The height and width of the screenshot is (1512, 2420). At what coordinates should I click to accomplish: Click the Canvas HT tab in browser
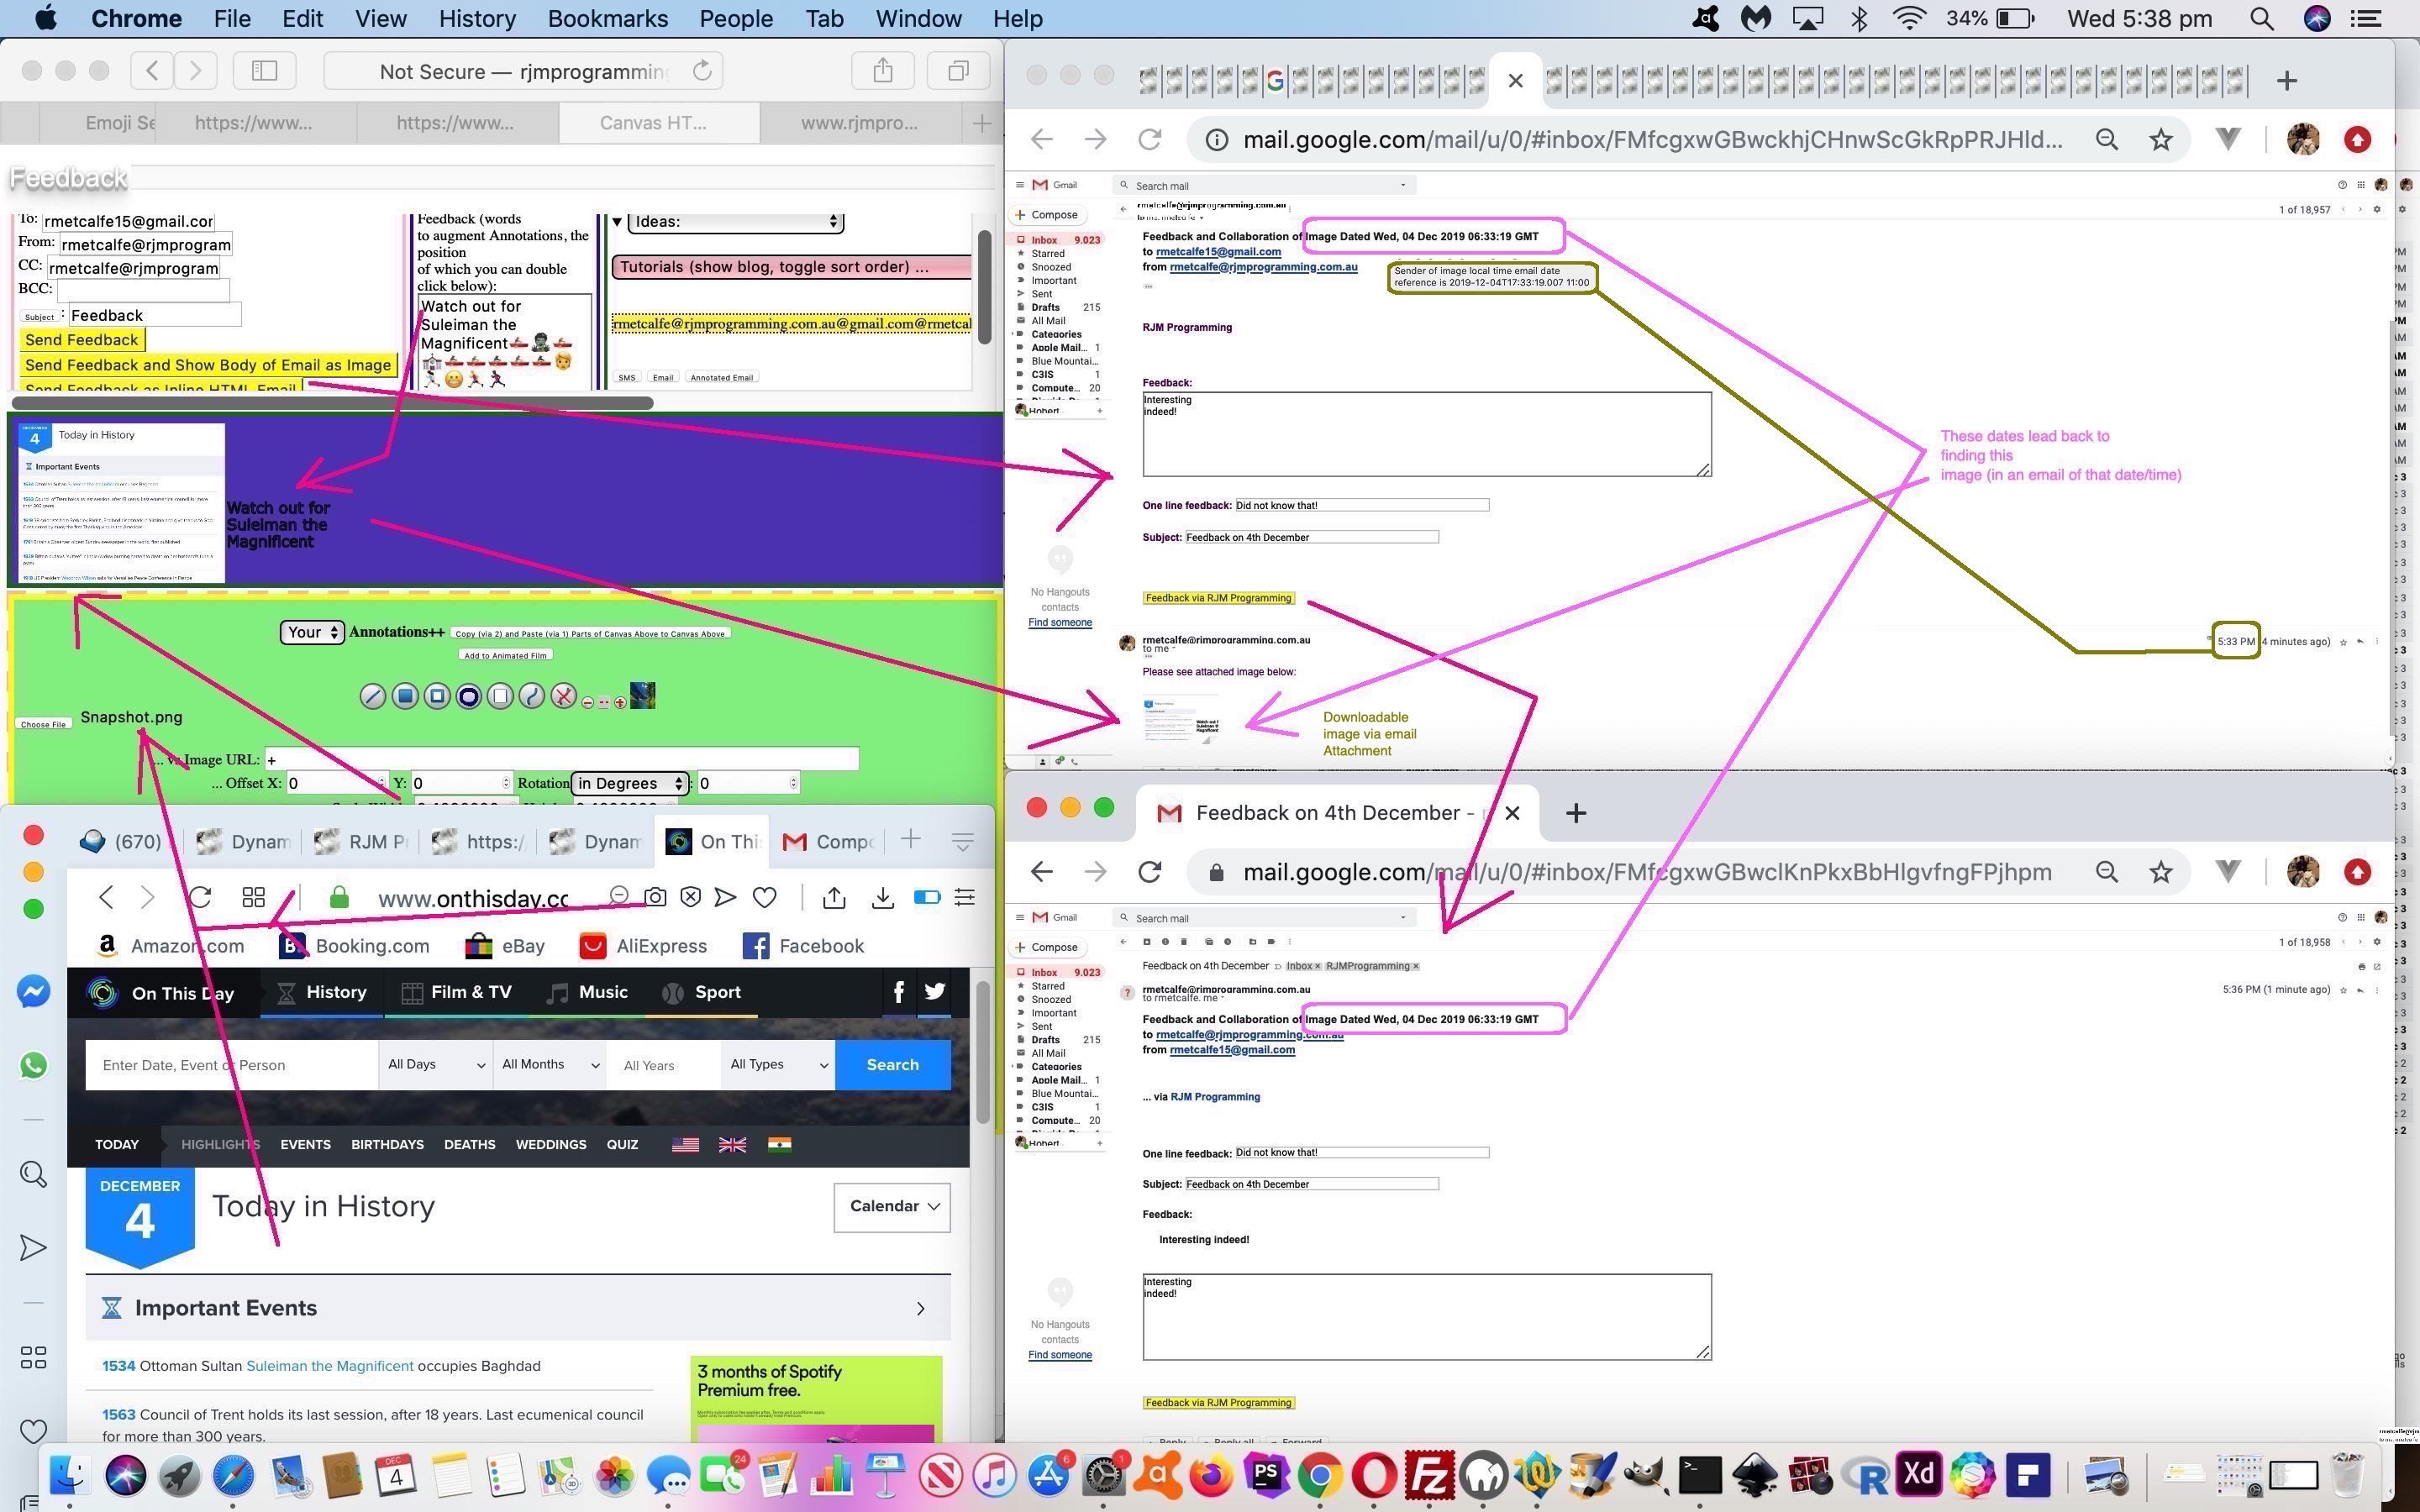point(659,122)
